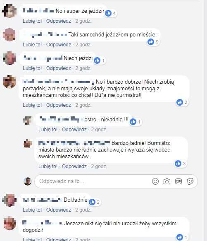Image resolution: width=207 pixels, height=241 pixels.
Task: Click like reaction icon on 'Bardzo ładnie' reply
Action: click(x=178, y=164)
